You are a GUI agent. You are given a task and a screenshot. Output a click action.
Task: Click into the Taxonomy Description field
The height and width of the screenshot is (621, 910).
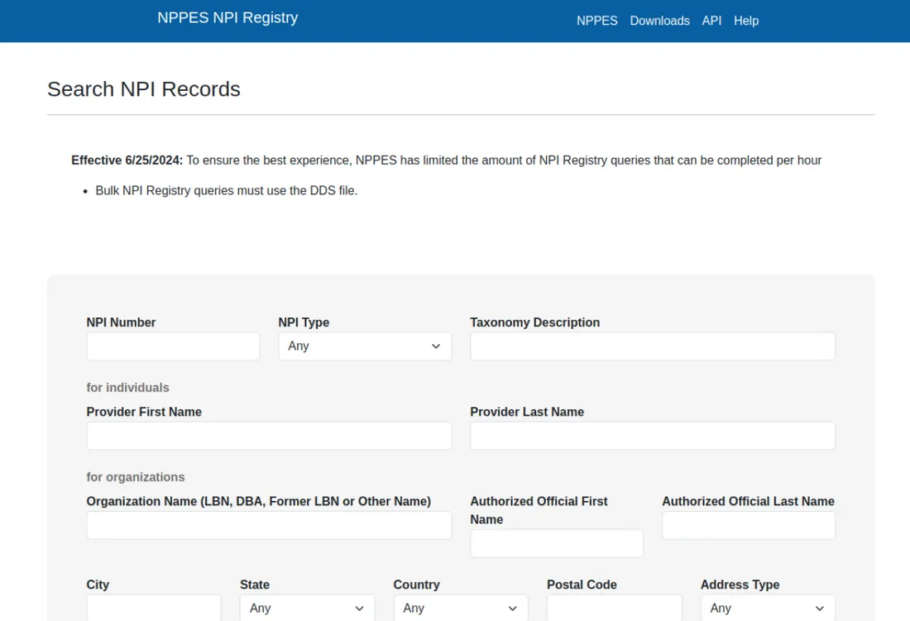(653, 346)
